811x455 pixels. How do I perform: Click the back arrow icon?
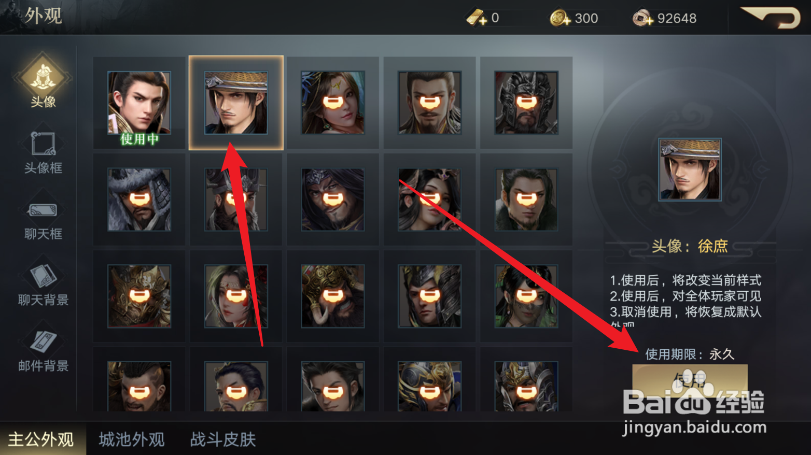point(771,17)
